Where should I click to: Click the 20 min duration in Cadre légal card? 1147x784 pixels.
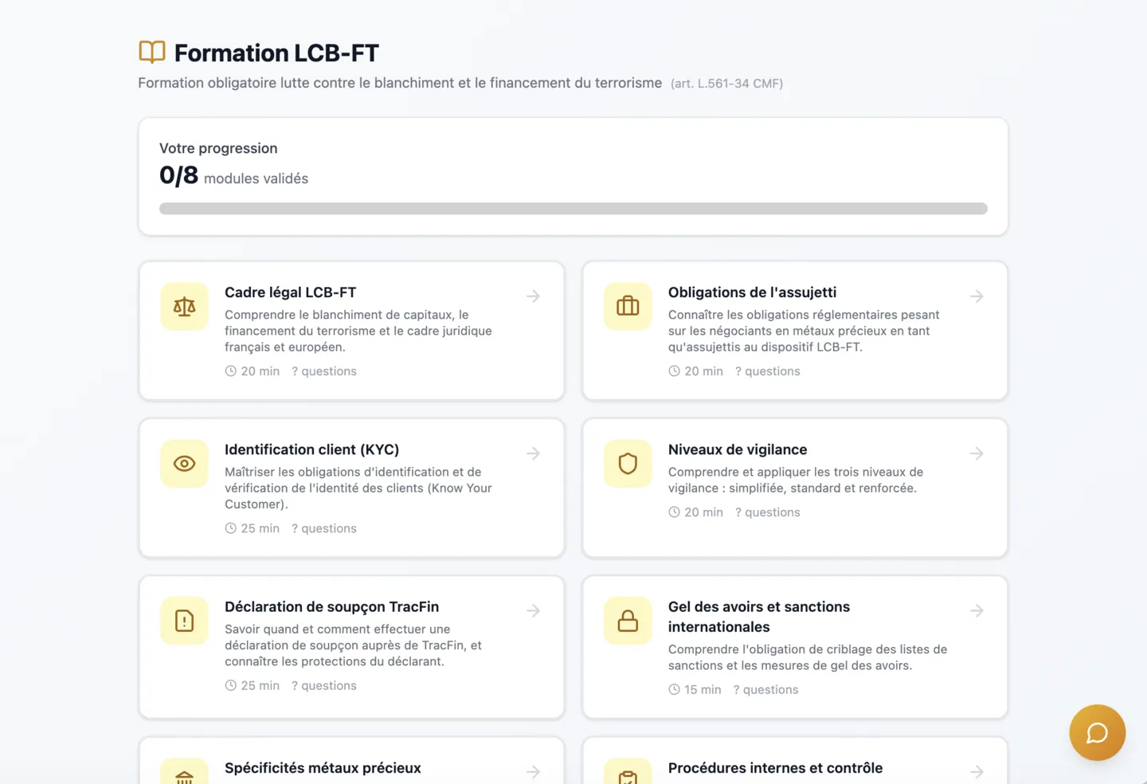[x=260, y=371]
